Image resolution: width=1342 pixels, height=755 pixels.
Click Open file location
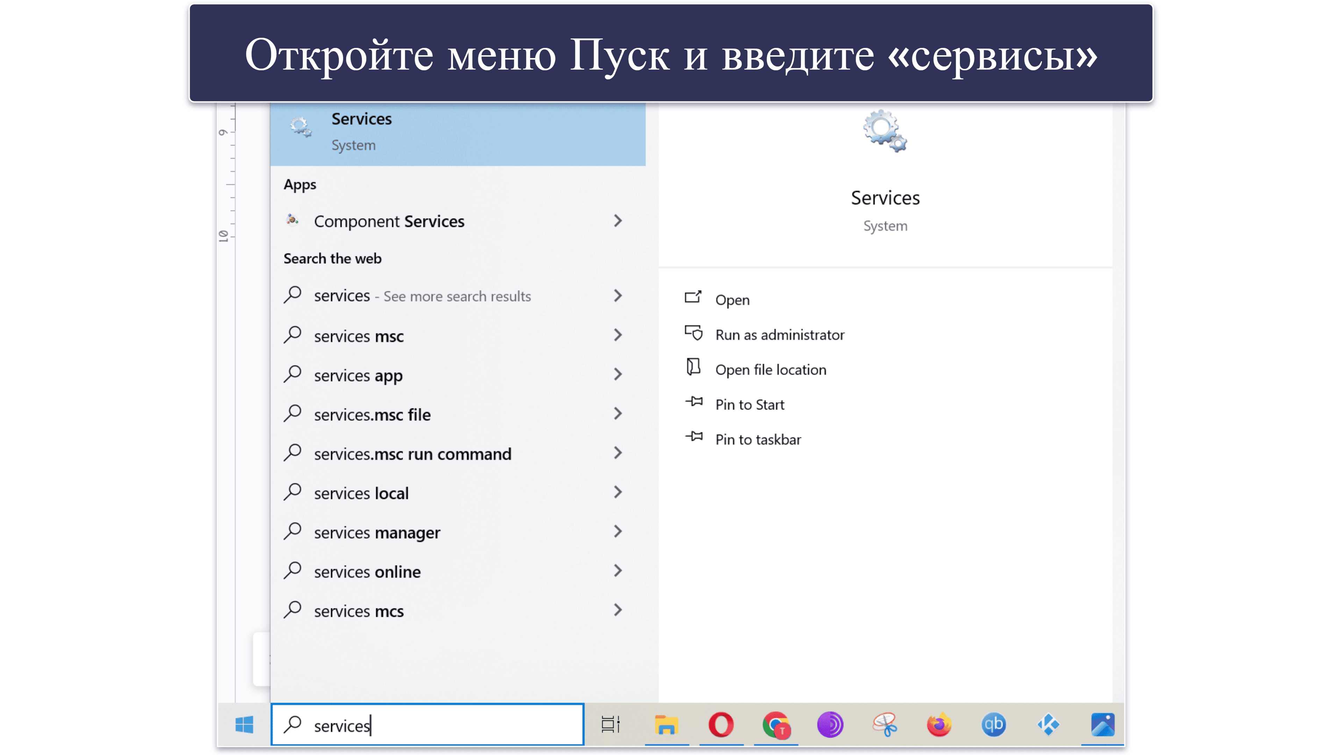770,369
